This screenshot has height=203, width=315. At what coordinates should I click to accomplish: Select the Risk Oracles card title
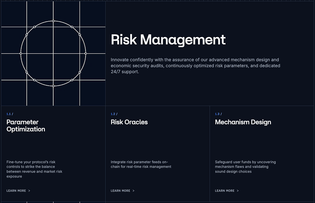[129, 122]
